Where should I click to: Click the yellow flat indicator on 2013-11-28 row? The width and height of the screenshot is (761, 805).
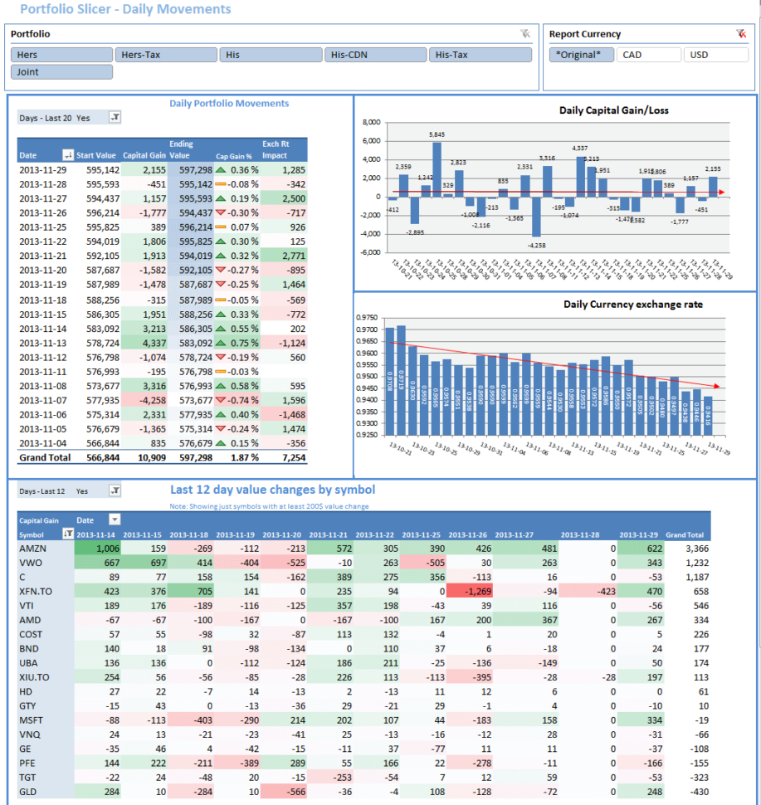221,185
